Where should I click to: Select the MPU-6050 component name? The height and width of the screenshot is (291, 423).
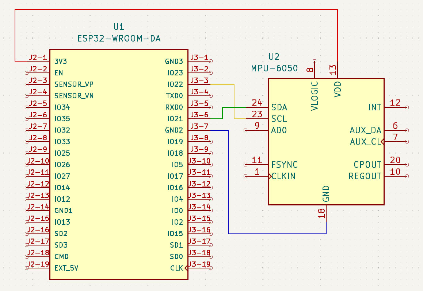tap(274, 68)
